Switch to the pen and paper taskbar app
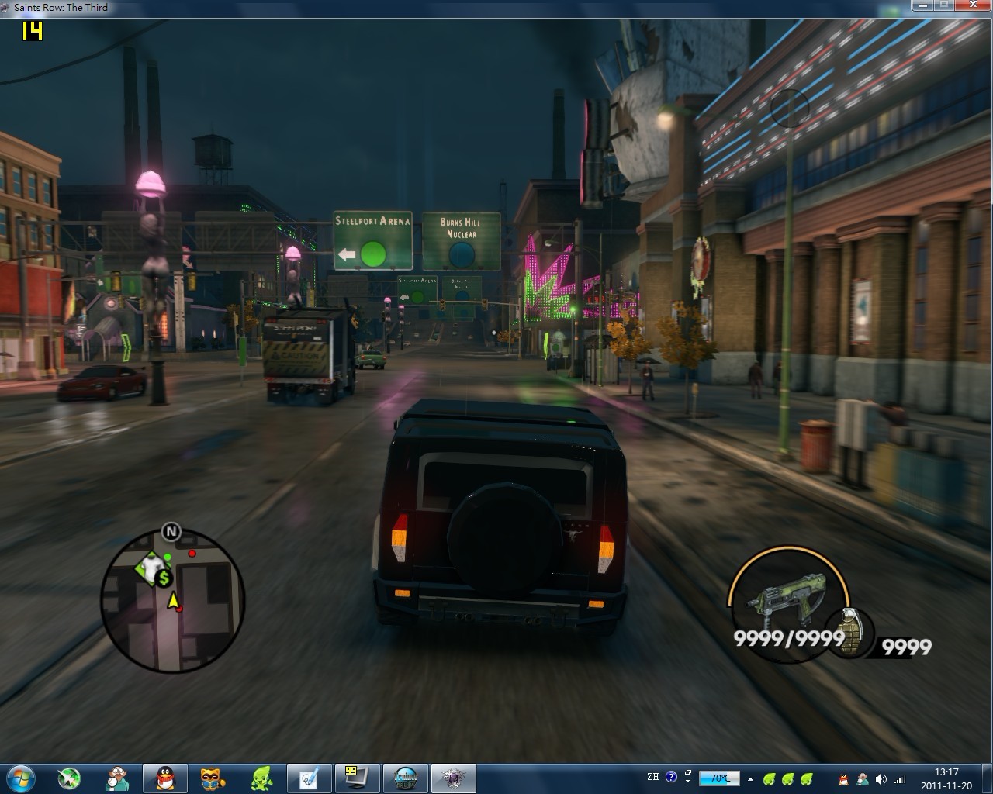The height and width of the screenshot is (794, 993). click(309, 778)
